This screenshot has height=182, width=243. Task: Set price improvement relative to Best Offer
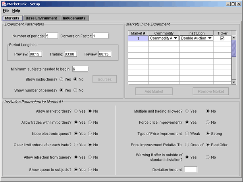pyautogui.click(x=208, y=145)
